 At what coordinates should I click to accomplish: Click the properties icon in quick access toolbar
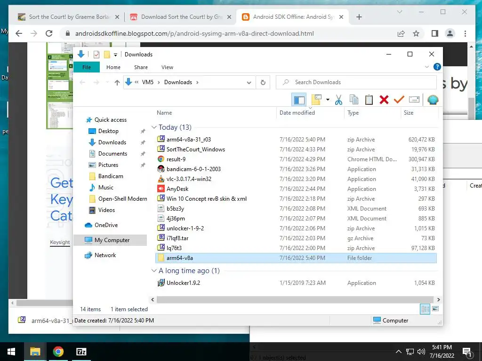96,55
